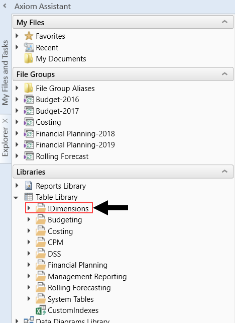This screenshot has height=323, width=235.
Task: Collapse the File Groups section chevron
Action: [225, 74]
